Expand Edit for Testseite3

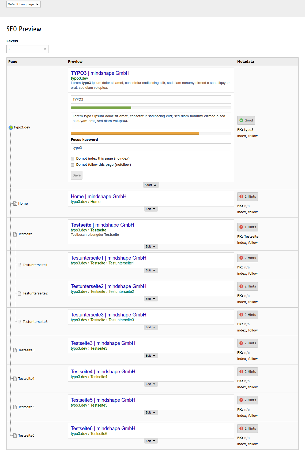pyautogui.click(x=151, y=356)
